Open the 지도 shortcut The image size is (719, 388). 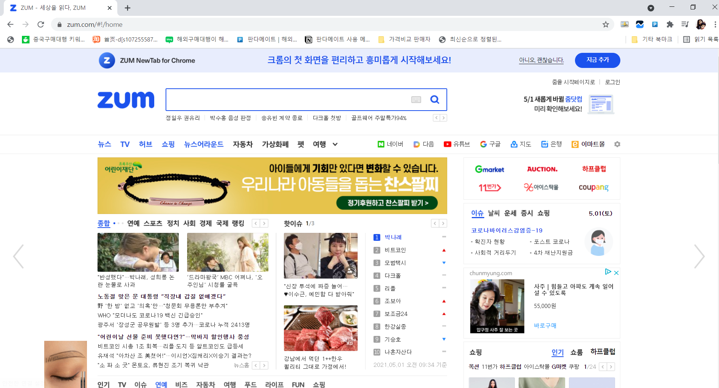coord(521,144)
